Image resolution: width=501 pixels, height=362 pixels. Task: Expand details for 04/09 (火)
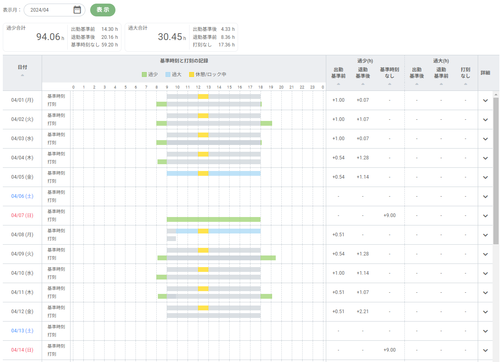485,254
